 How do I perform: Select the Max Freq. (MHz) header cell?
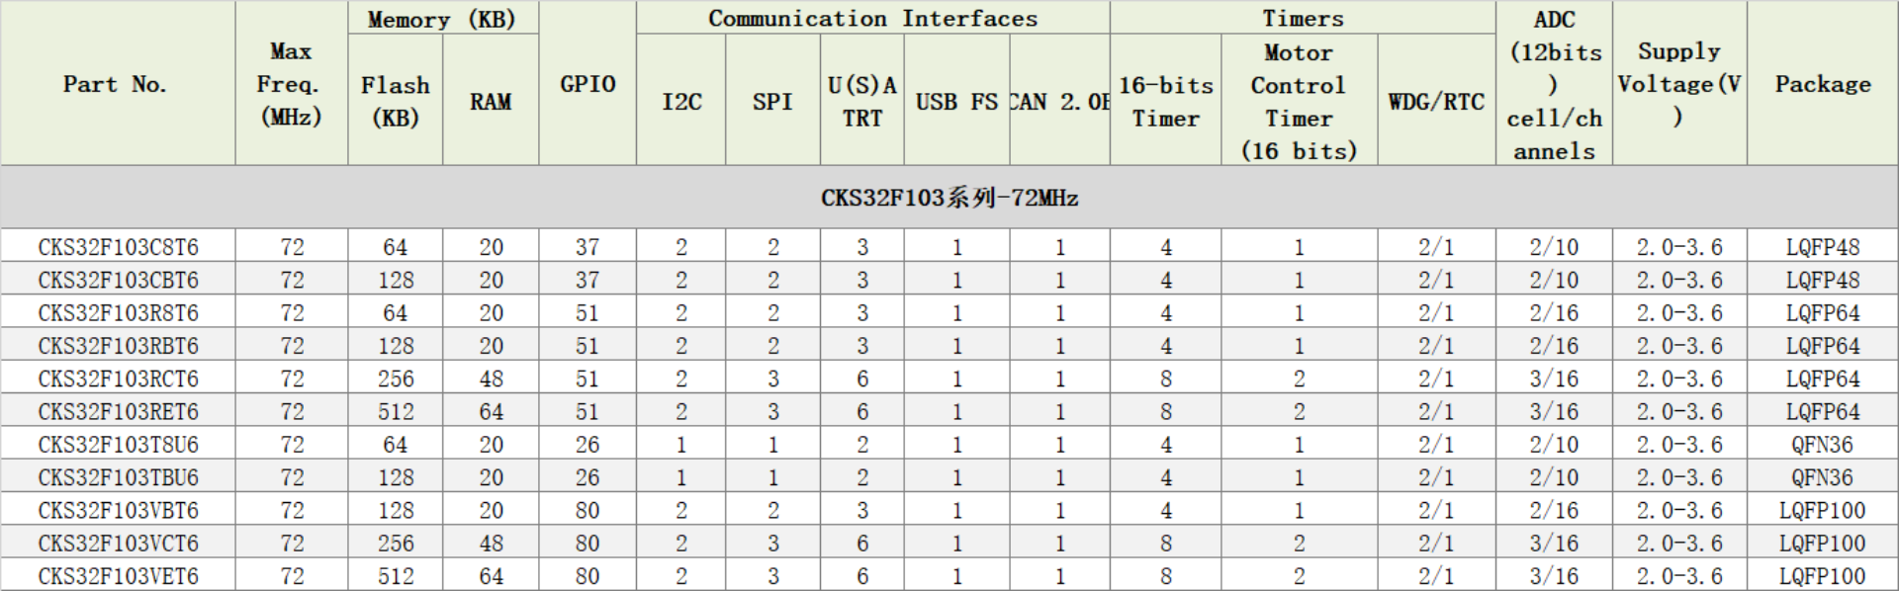click(292, 84)
